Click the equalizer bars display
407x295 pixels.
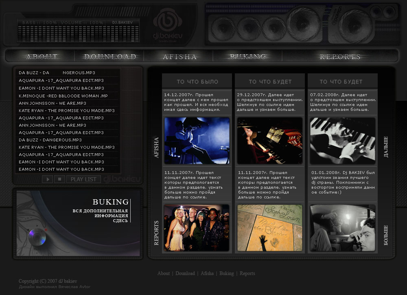click(x=79, y=34)
